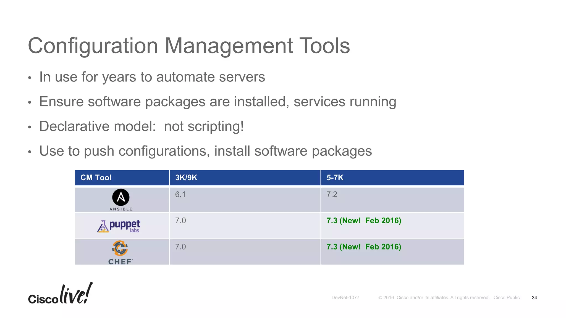This screenshot has height=318, width=566.
Task: Click the Puppet Labs logo
Action: coord(119,226)
